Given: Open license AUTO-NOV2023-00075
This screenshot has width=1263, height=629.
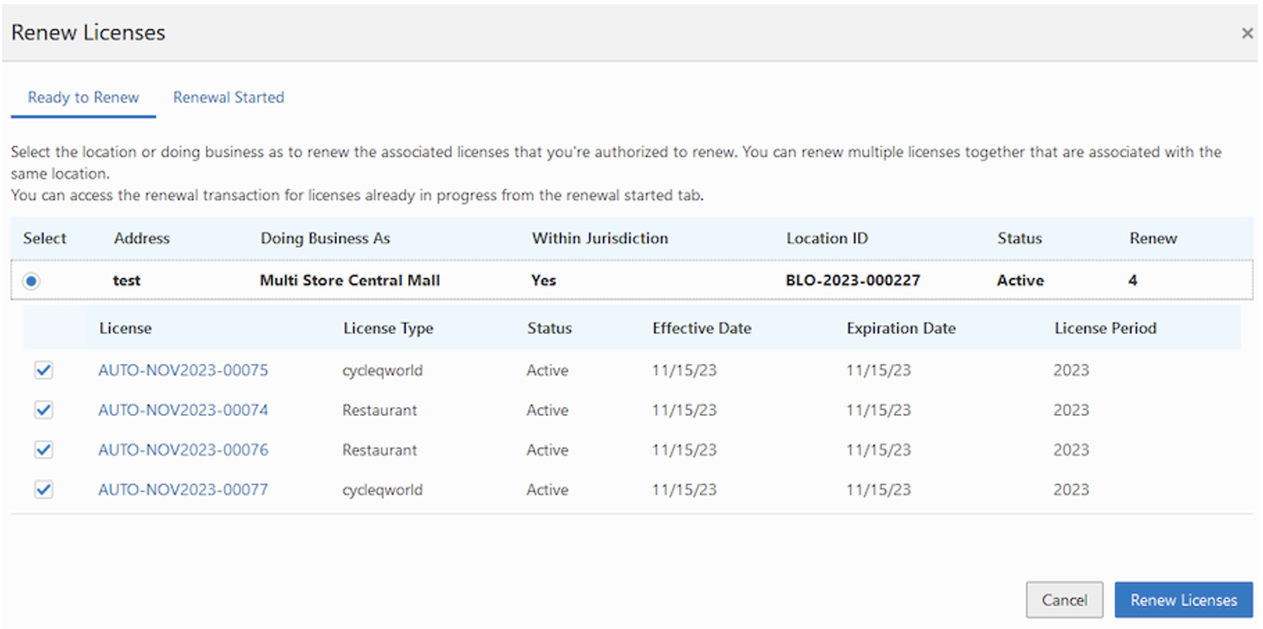Looking at the screenshot, I should pos(183,370).
